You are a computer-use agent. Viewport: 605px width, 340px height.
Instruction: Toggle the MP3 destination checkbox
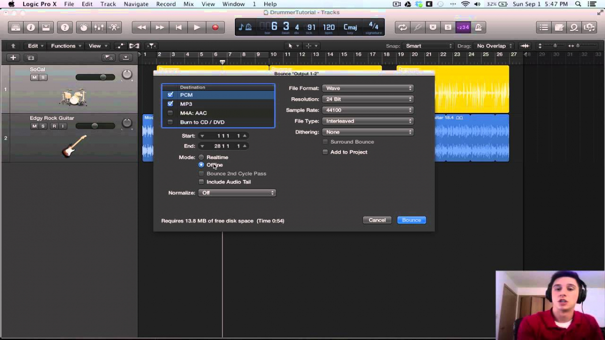coord(170,104)
